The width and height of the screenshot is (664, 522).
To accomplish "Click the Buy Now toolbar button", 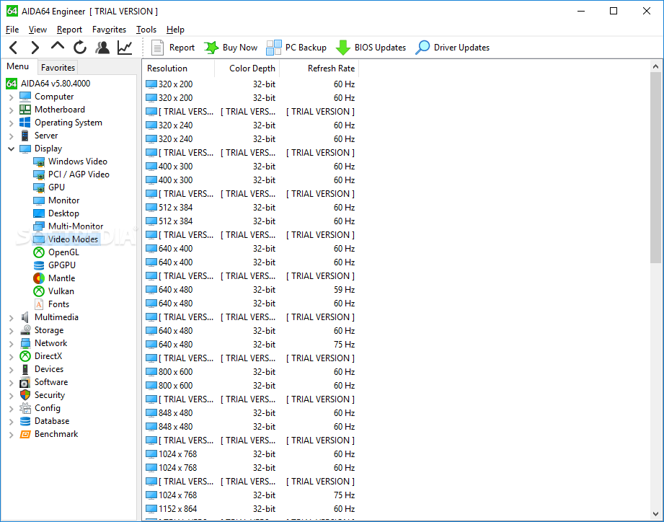I will click(231, 48).
